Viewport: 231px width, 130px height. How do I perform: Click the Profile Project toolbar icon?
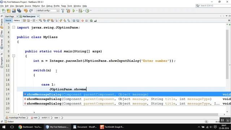87,10
